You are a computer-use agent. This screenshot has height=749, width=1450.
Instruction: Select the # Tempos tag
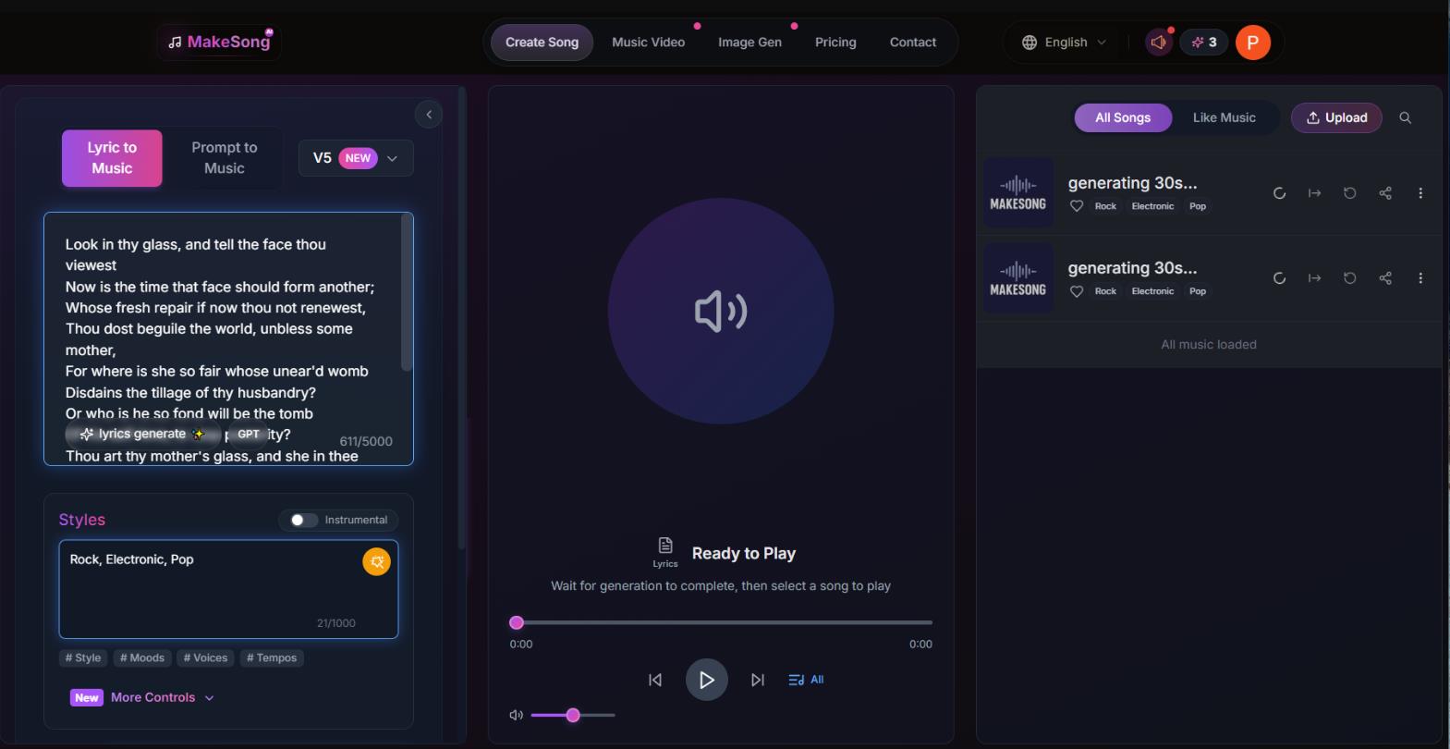pos(272,658)
